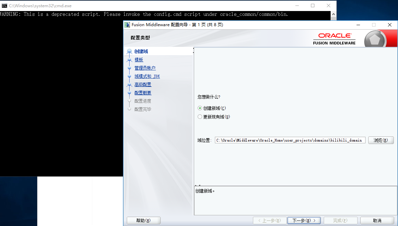
Task: Click the 配置概要 step node icon
Action: pyautogui.click(x=130, y=93)
